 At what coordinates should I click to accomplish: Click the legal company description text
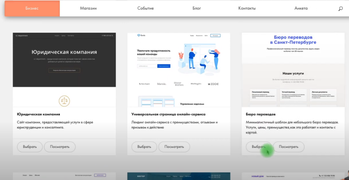click(x=55, y=125)
